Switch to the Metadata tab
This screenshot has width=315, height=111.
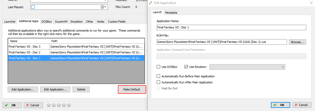(x=171, y=12)
